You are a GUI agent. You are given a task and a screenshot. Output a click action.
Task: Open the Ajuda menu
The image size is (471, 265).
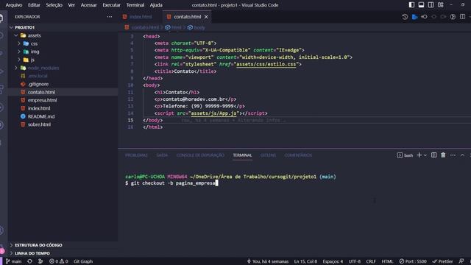pos(156,5)
